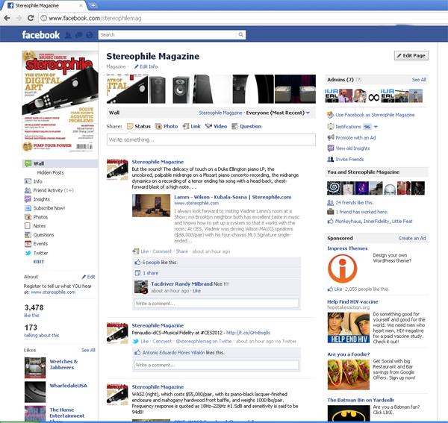Click the Edit Page button

411,56
